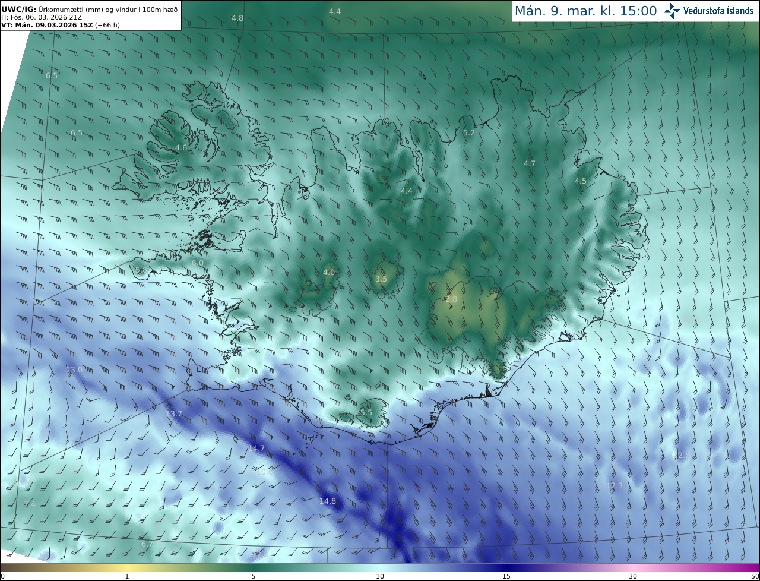Click the 4.7 precipitation value
This screenshot has width=760, height=581.
[x=530, y=163]
